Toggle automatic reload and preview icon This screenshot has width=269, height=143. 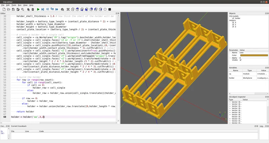pyautogui.click(x=23, y=9)
